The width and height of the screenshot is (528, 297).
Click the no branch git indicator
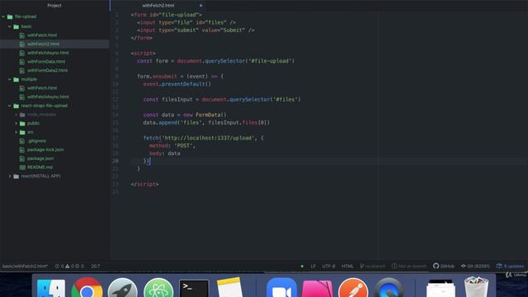tap(372, 266)
